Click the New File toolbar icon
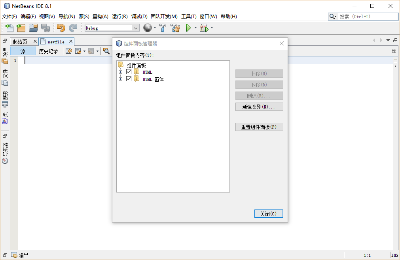The width and height of the screenshot is (400, 260). click(x=9, y=28)
